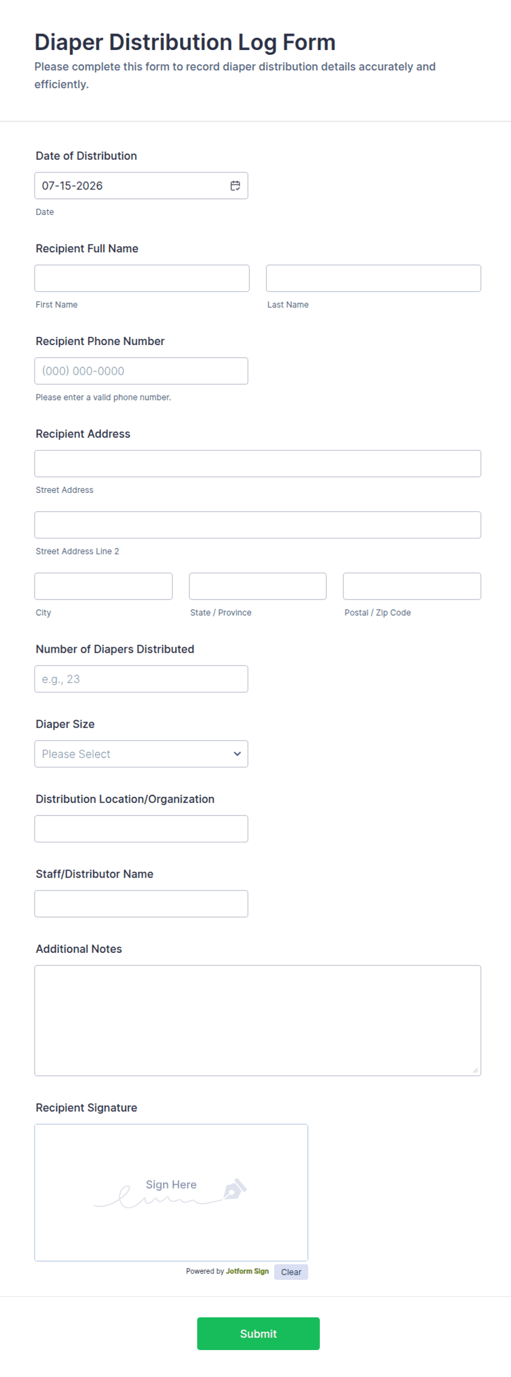Click the Sign Here signature pad
Image resolution: width=511 pixels, height=1377 pixels.
tap(171, 1192)
